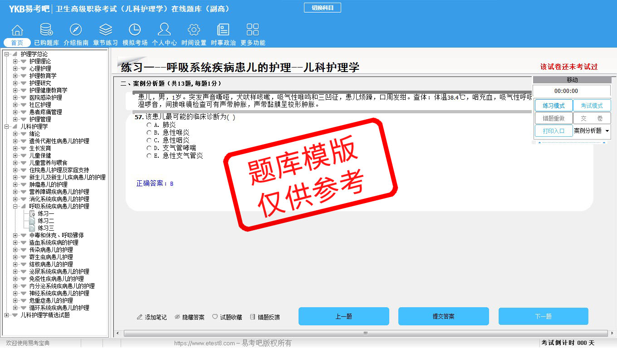The height and width of the screenshot is (348, 617).
Task: Open the 已购题库 database icon
Action: [x=46, y=30]
